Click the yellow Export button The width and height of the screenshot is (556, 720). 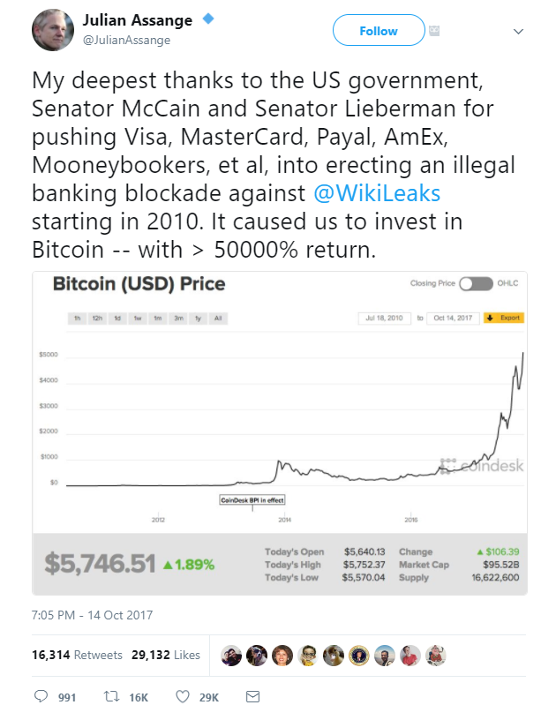(x=503, y=318)
